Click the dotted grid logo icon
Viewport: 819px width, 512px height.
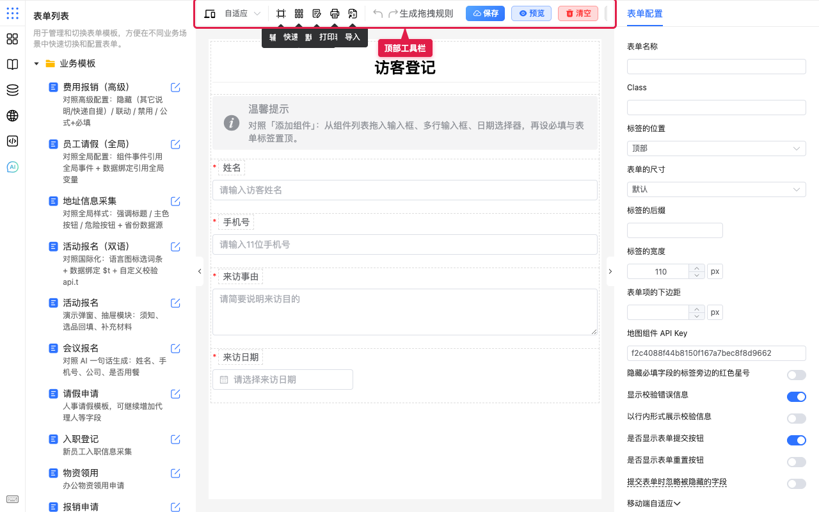(12, 13)
